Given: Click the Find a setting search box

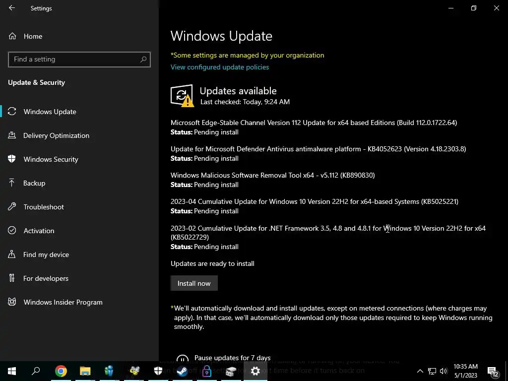Looking at the screenshot, I should click(x=79, y=60).
